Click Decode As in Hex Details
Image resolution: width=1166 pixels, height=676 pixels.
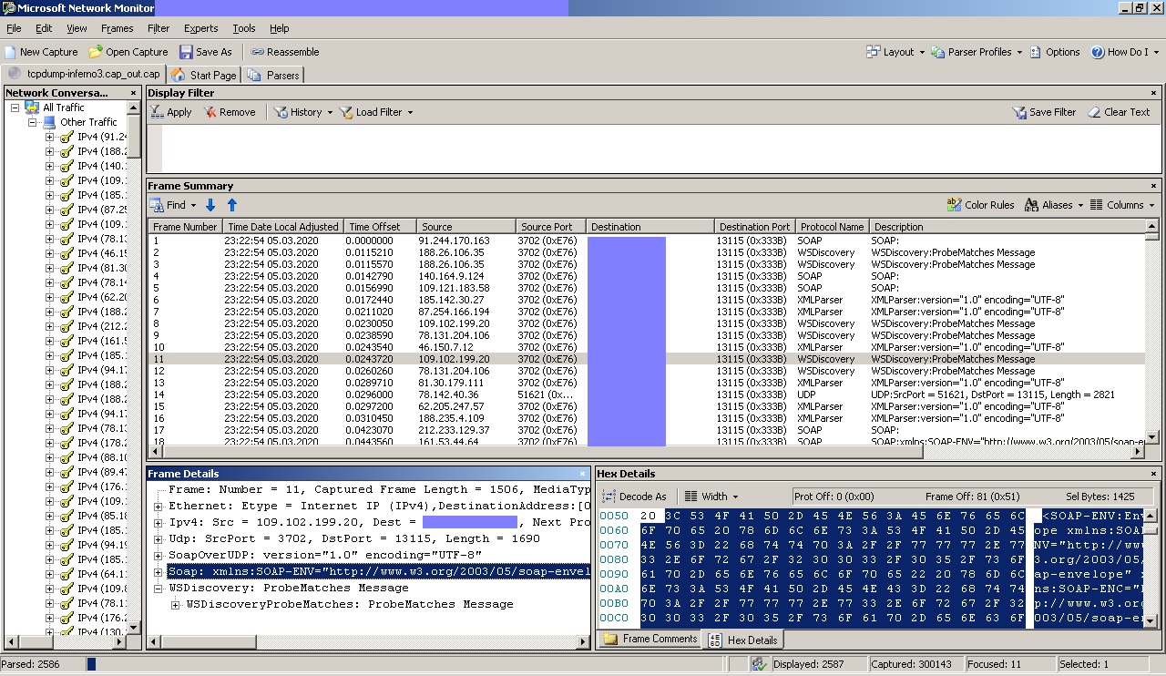(633, 497)
